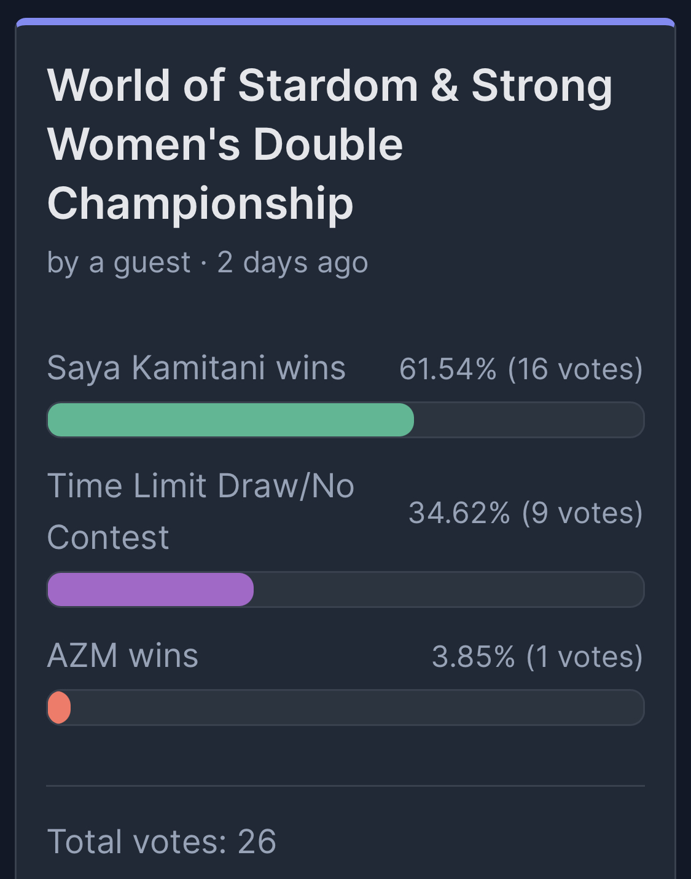Screen dimensions: 691x879
Task: Click the empty part of Saya Kamitani's bar
Action: pyautogui.click(x=528, y=420)
